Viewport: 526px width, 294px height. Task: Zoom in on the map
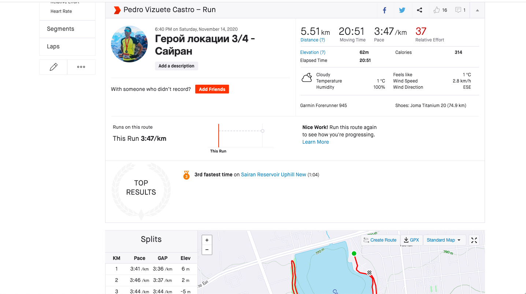coord(207,240)
